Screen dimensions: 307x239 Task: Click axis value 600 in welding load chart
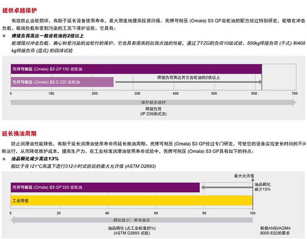pos(254,94)
